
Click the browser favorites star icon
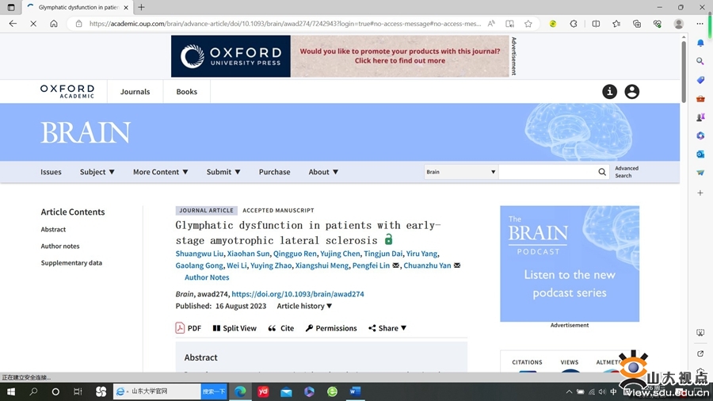[528, 24]
